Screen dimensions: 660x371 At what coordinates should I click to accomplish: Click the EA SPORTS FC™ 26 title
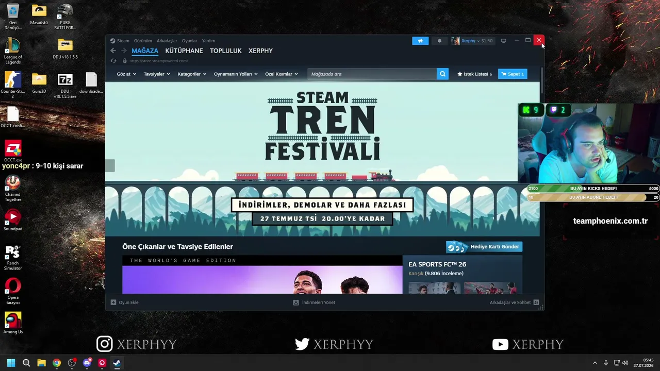pos(437,264)
